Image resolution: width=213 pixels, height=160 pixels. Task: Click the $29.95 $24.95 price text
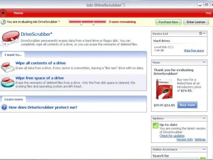pyautogui.click(x=164, y=105)
